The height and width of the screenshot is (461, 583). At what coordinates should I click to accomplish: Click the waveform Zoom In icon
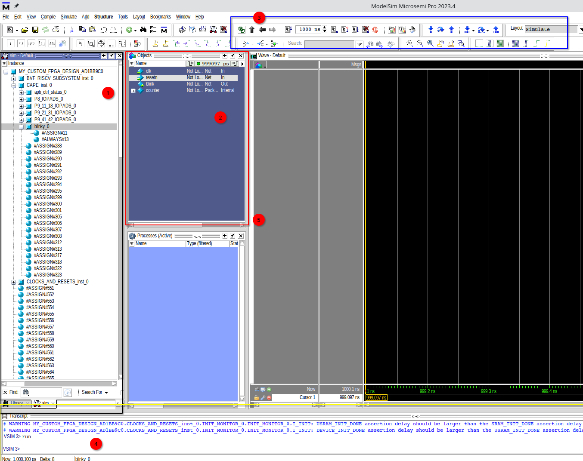[x=409, y=43]
